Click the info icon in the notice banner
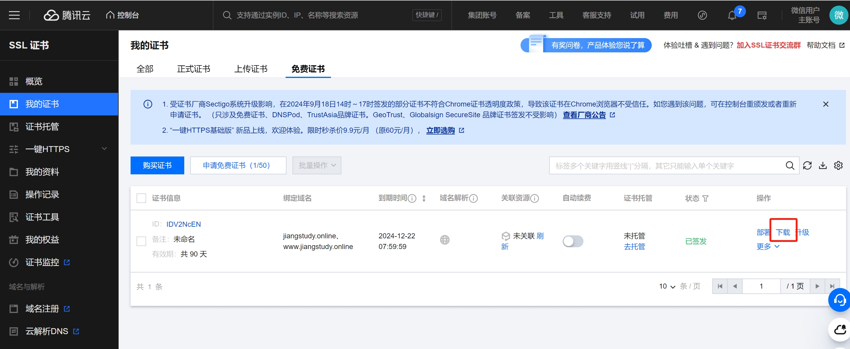The image size is (850, 349). 148,104
